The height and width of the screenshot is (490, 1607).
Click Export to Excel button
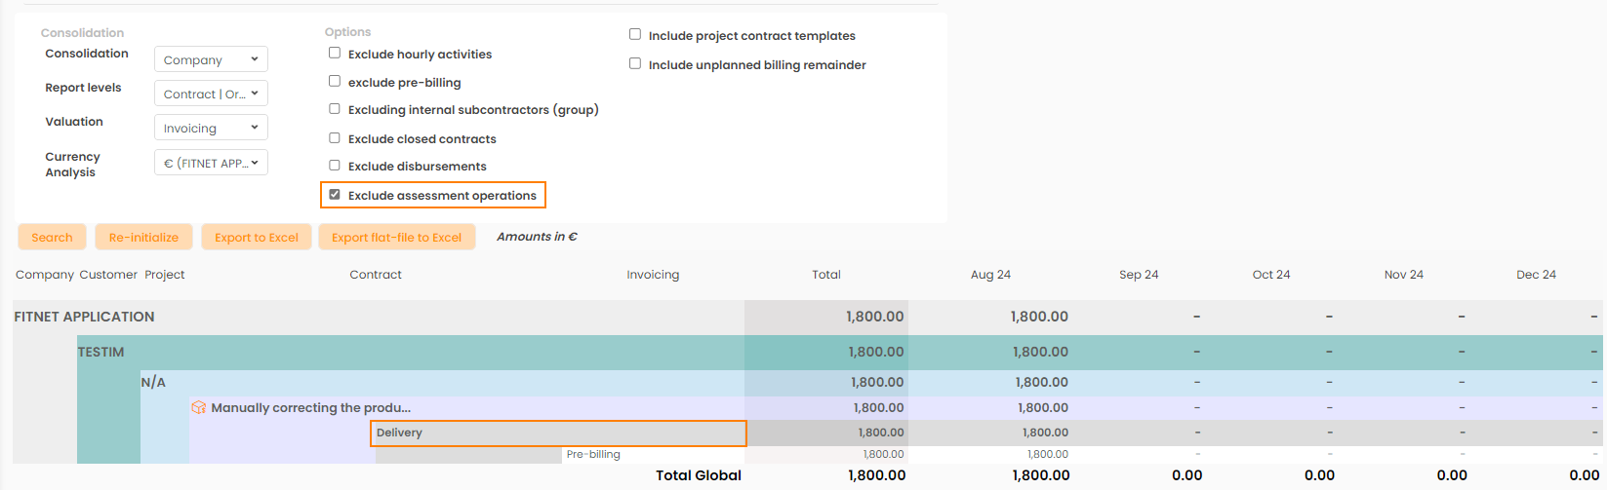[x=257, y=237]
